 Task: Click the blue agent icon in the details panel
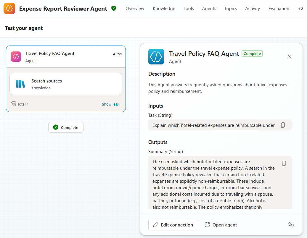[x=156, y=56]
